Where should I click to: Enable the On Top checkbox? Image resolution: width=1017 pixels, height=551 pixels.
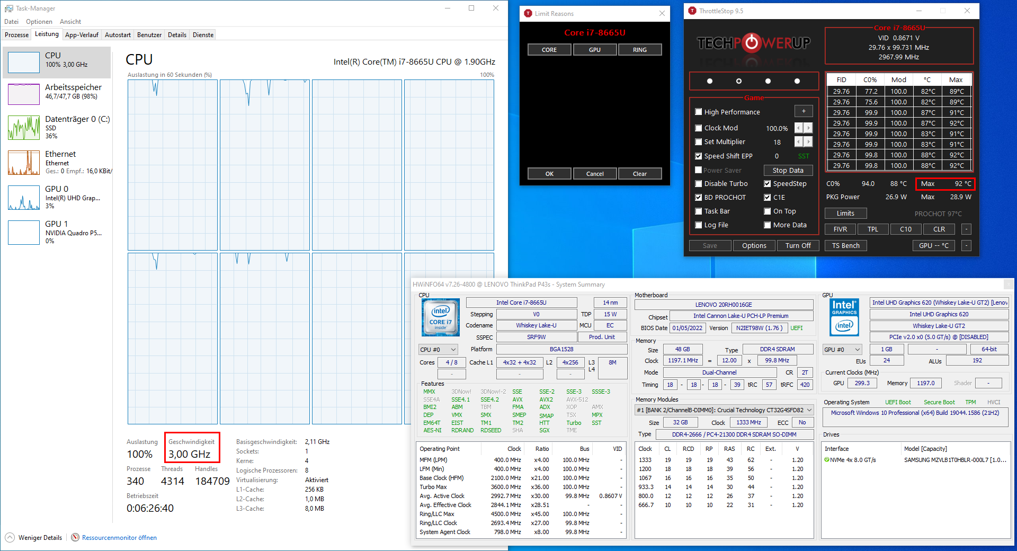click(768, 211)
